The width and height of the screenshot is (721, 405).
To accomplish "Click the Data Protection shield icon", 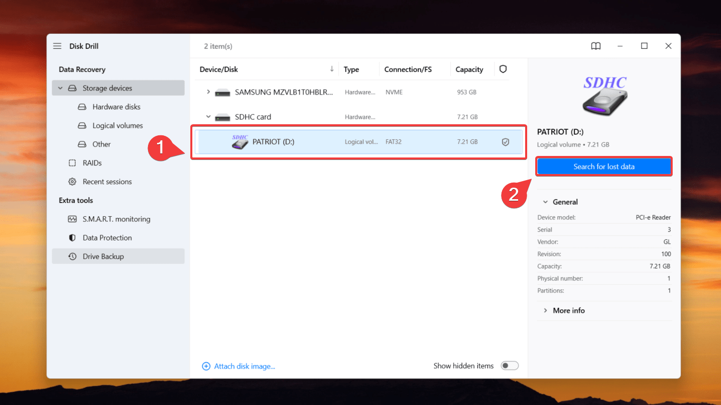I will point(73,237).
